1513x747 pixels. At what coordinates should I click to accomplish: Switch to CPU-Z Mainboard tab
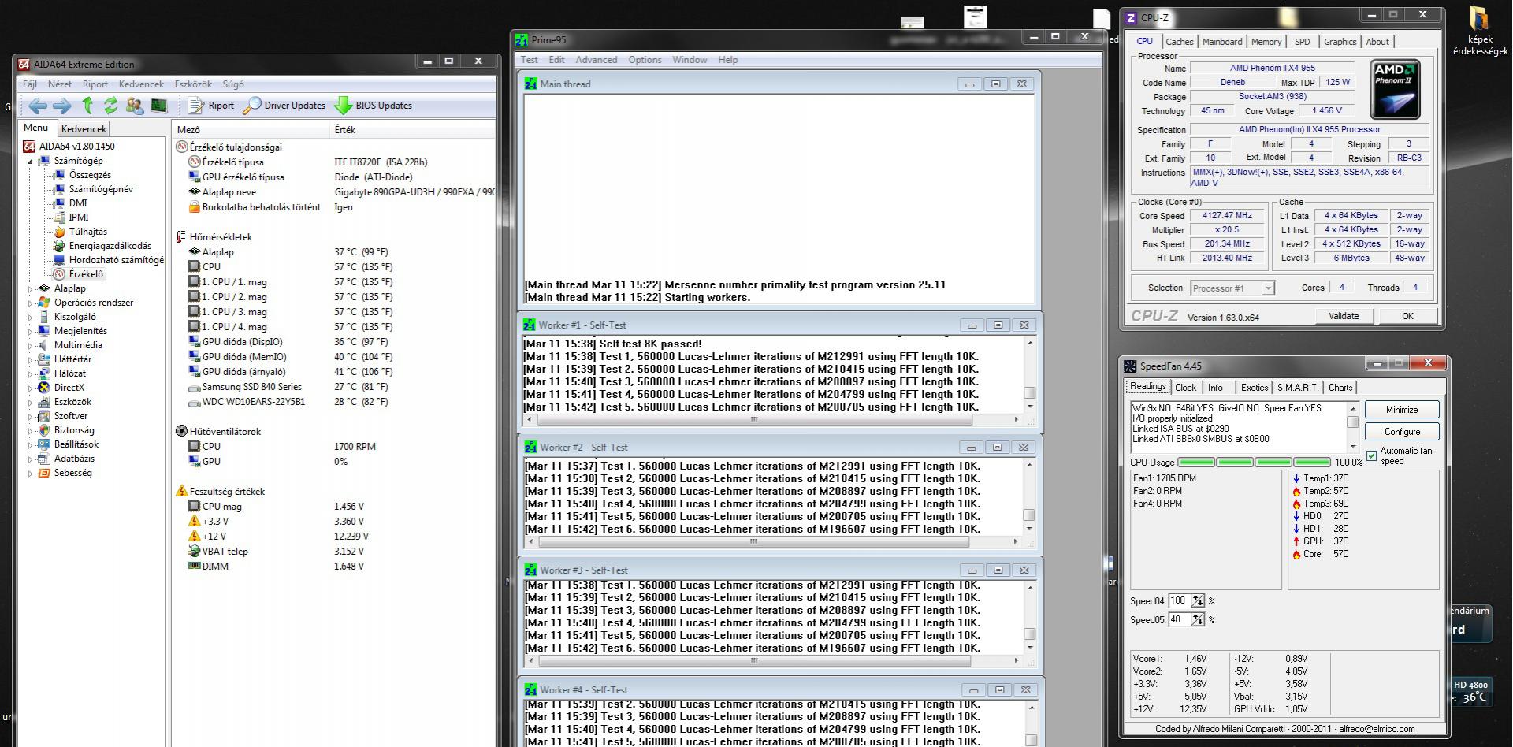[x=1222, y=42]
